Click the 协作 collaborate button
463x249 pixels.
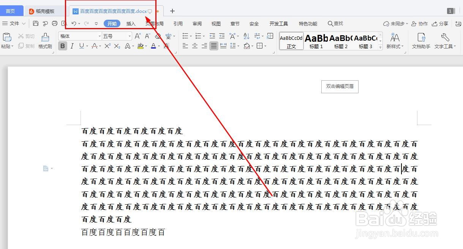coord(420,23)
